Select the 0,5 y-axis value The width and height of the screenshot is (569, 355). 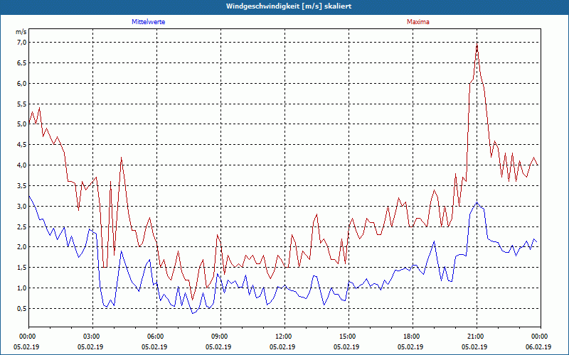pyautogui.click(x=21, y=309)
